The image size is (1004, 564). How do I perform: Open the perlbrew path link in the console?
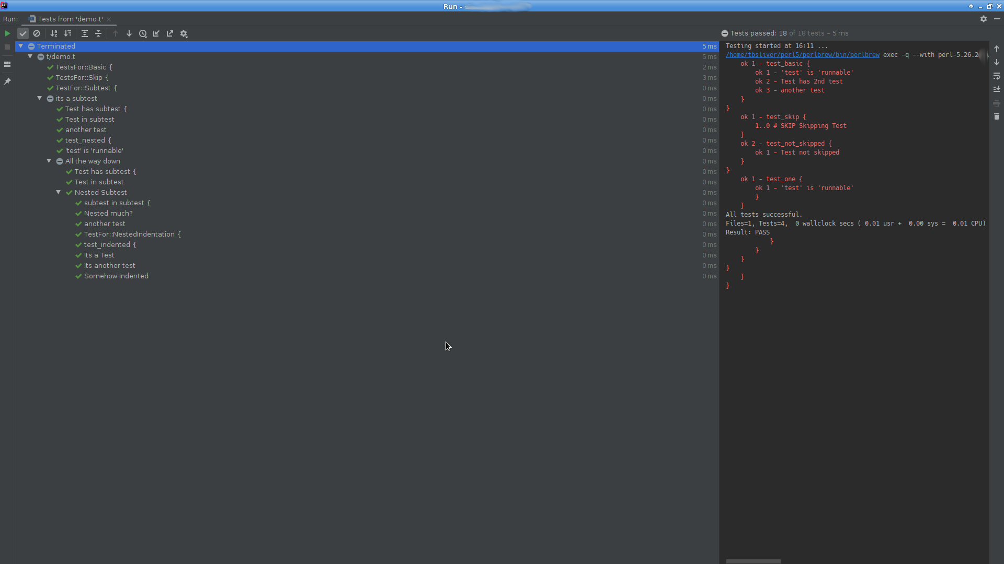pyautogui.click(x=802, y=55)
